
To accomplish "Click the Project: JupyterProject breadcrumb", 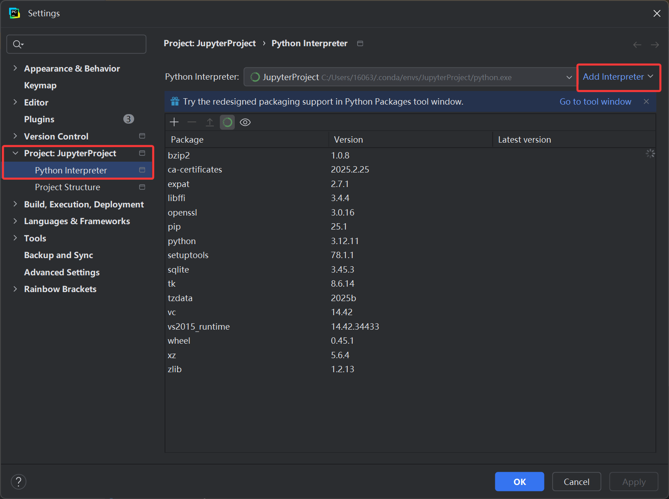I will point(209,43).
